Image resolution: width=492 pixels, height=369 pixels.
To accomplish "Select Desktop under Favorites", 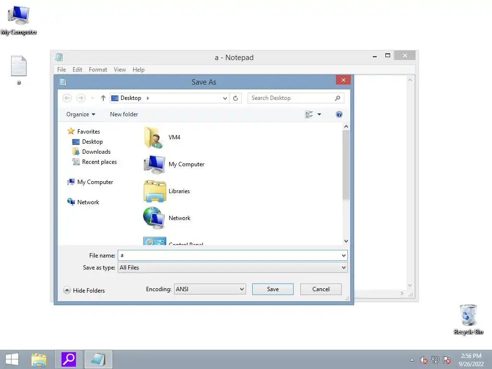I will coord(92,142).
